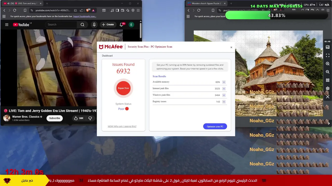
Task: Click the Warner Bros. Classics channel avatar
Action: (7, 118)
